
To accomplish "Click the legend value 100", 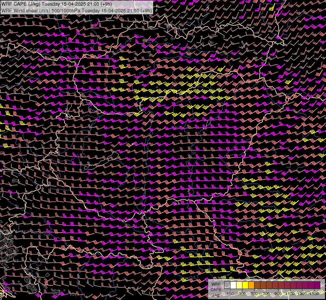I will pos(230,294).
